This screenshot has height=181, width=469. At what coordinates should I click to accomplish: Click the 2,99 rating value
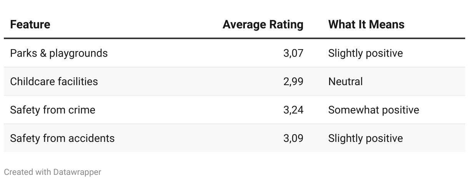(x=293, y=81)
